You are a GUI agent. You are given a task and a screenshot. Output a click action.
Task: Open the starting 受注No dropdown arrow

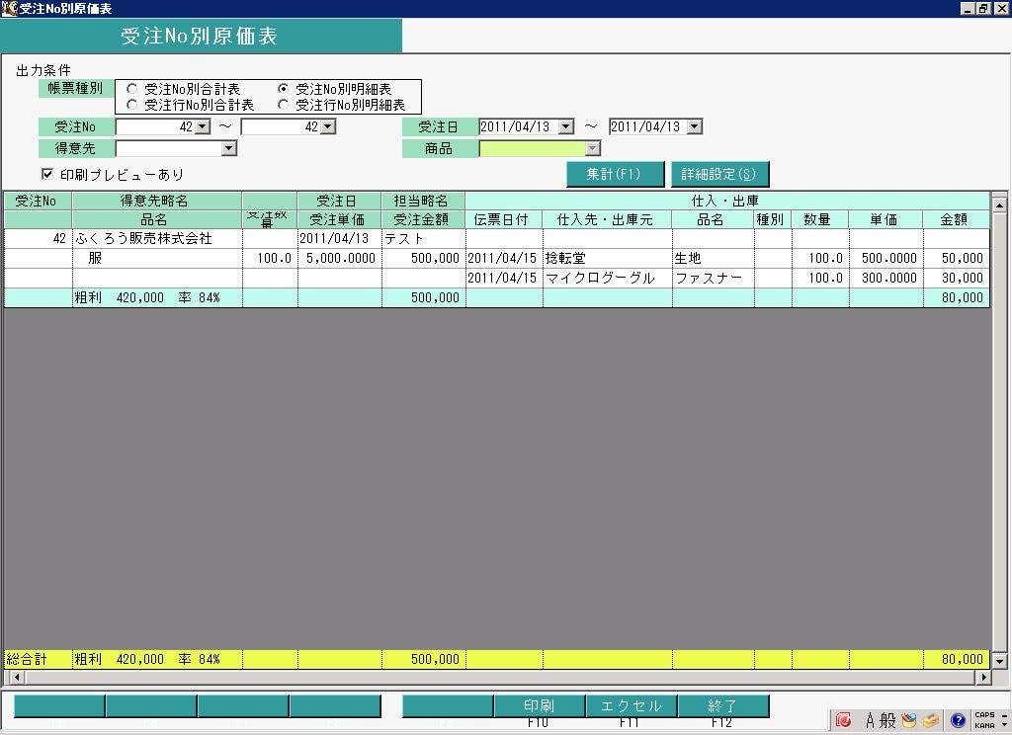tap(203, 126)
